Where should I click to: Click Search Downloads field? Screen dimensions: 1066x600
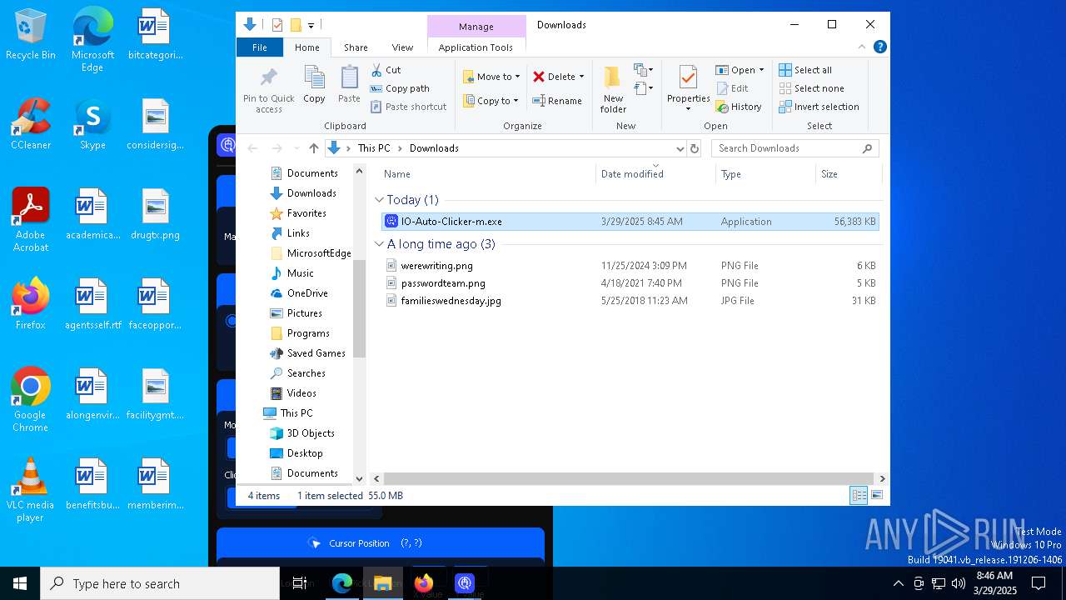click(x=795, y=148)
